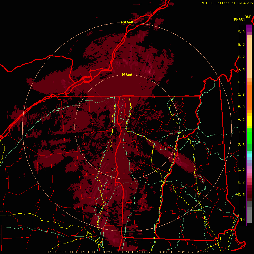Click the -0.5 legend value
This screenshot has height=254, width=254.
tap(240, 194)
